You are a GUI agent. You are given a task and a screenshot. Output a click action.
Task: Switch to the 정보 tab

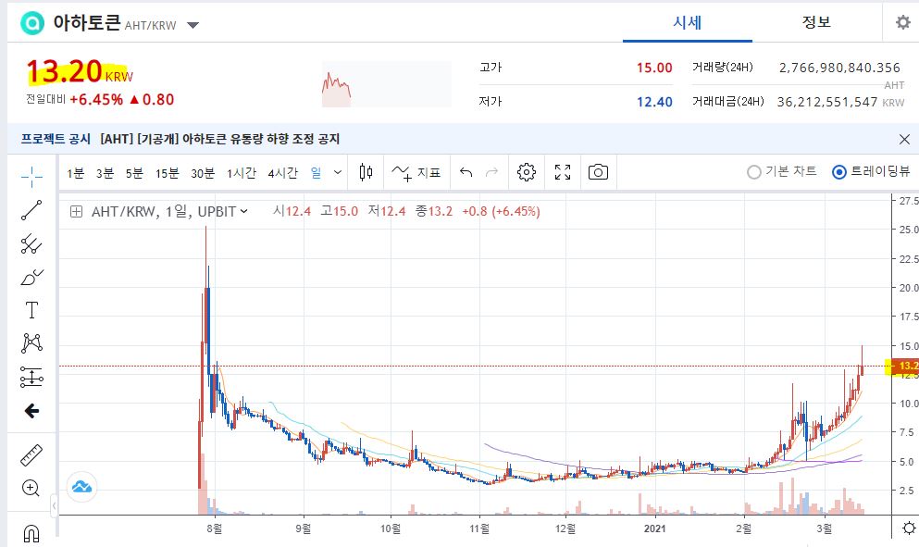click(816, 22)
